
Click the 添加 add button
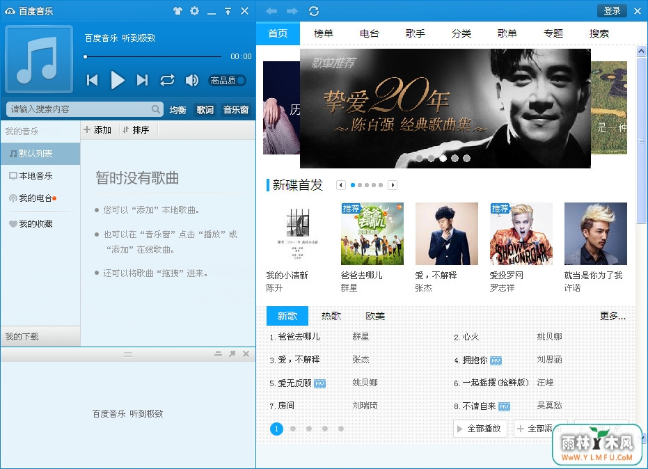pos(97,129)
